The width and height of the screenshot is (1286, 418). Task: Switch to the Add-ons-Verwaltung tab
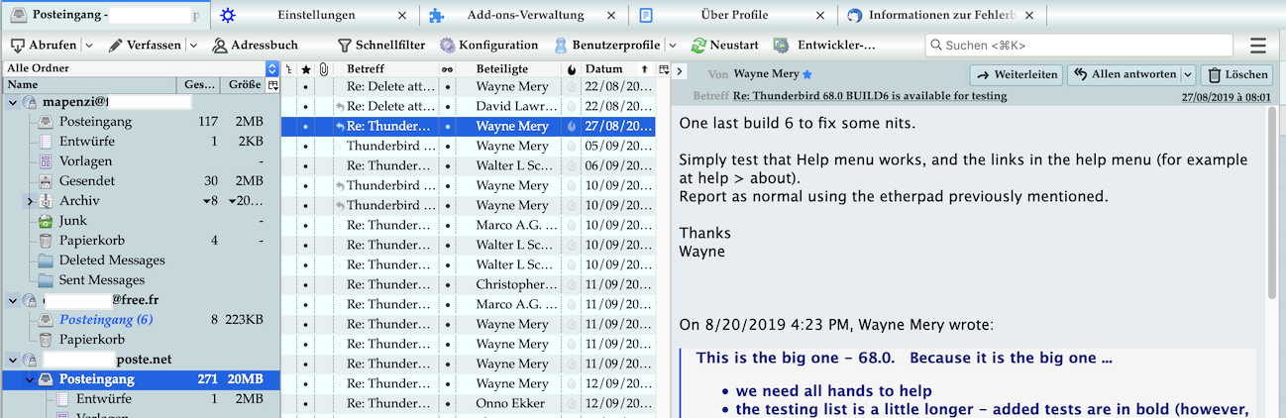tap(524, 15)
